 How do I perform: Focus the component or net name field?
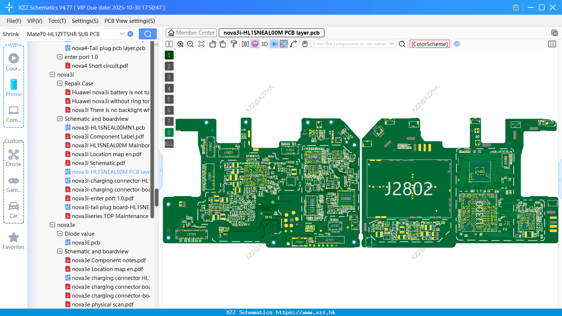(x=350, y=44)
